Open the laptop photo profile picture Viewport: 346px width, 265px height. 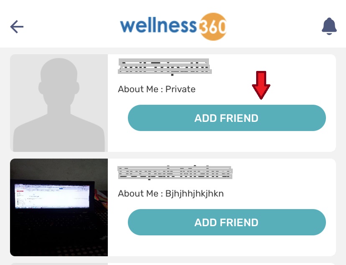coord(59,207)
